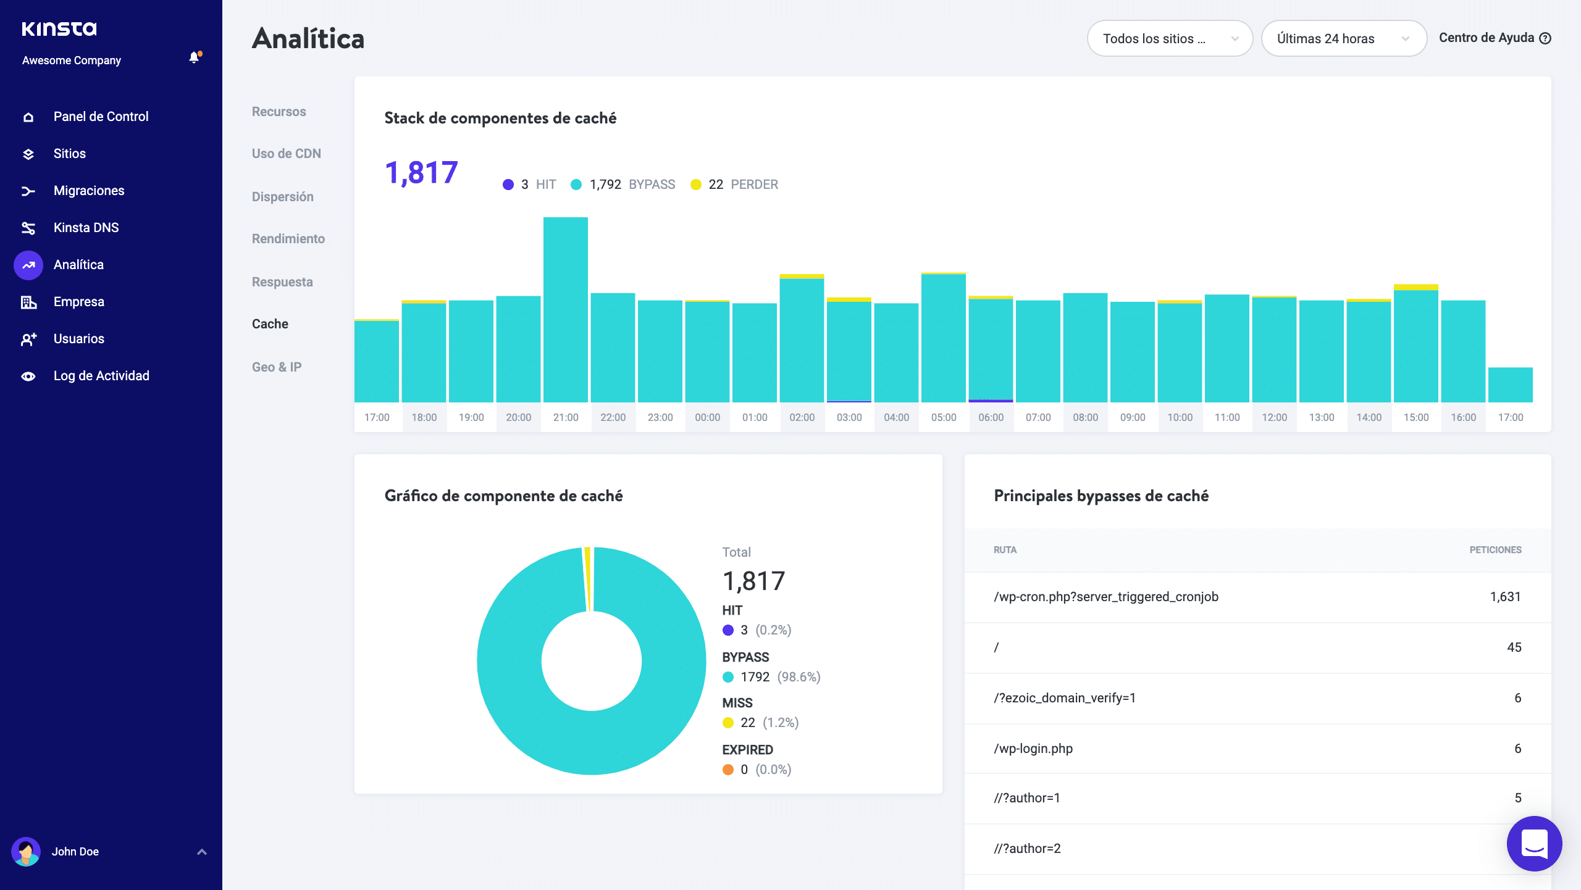
Task: Expand the John Doe user menu
Action: pos(201,852)
